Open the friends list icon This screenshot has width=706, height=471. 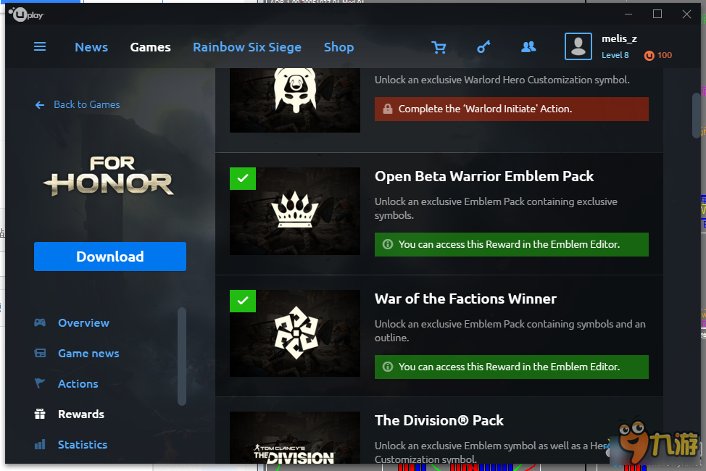coord(528,46)
